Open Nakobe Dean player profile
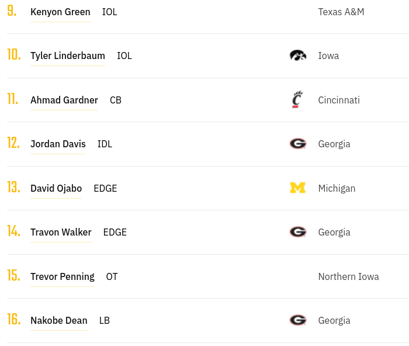The height and width of the screenshot is (346, 409). pos(59,320)
